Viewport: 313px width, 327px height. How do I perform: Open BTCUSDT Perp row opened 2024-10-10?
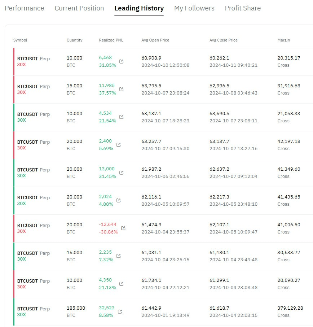tap(163, 62)
